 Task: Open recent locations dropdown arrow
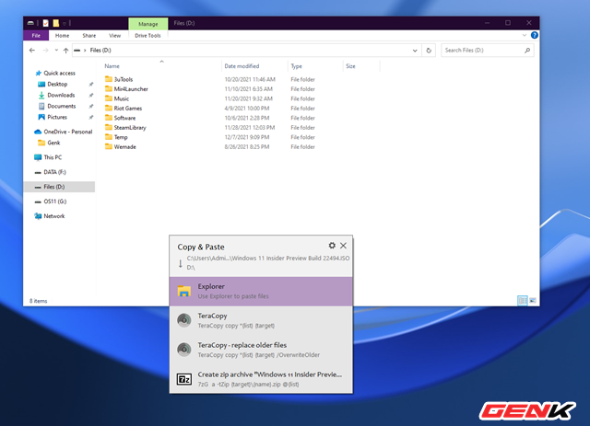tap(56, 50)
